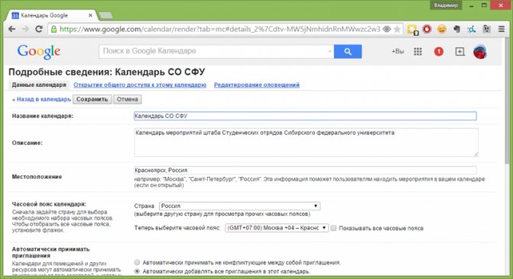
Task: Open the red notifications badge
Action: tap(439, 52)
